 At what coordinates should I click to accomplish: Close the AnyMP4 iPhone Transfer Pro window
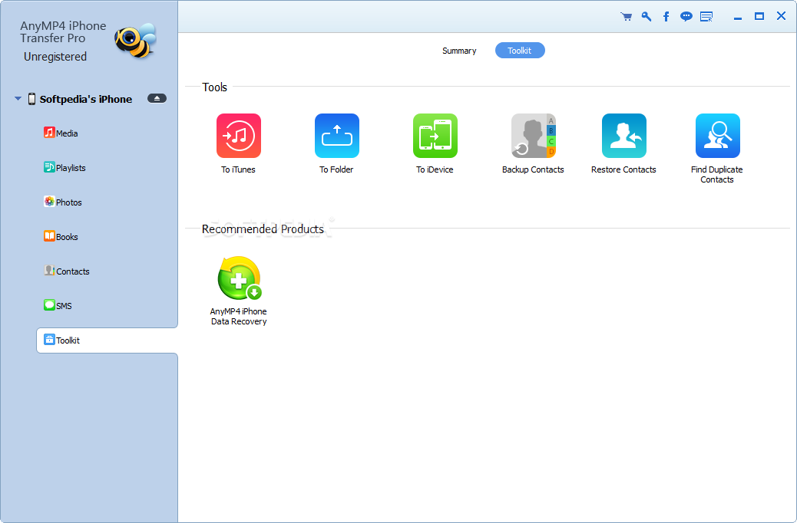click(x=781, y=16)
